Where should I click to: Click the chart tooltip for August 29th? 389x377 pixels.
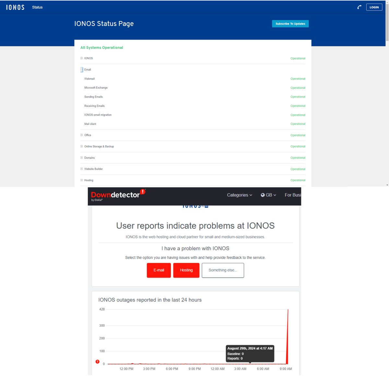click(250, 353)
